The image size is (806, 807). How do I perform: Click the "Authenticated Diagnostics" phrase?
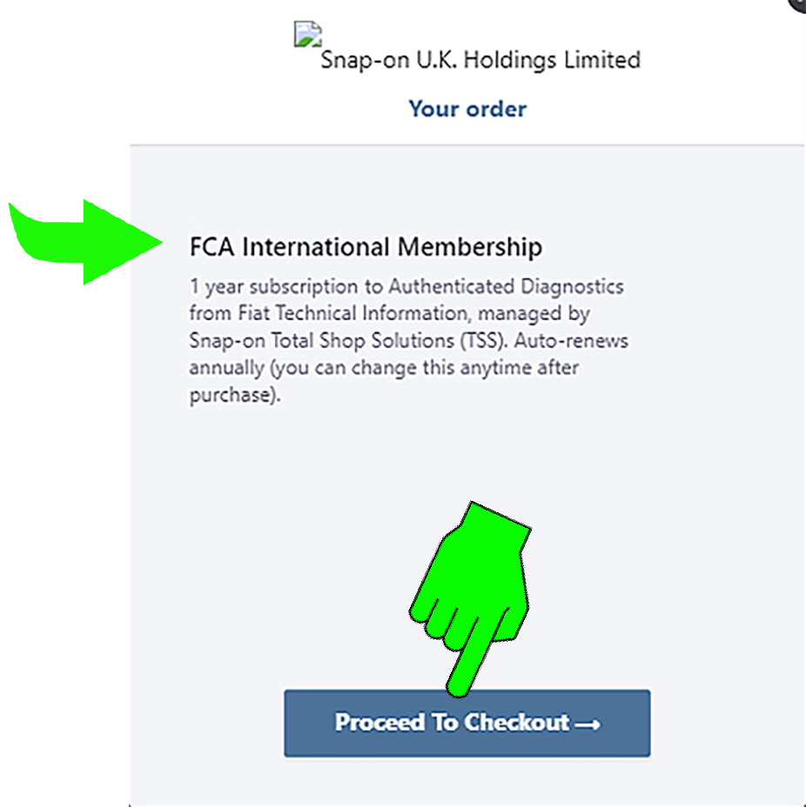506,286
